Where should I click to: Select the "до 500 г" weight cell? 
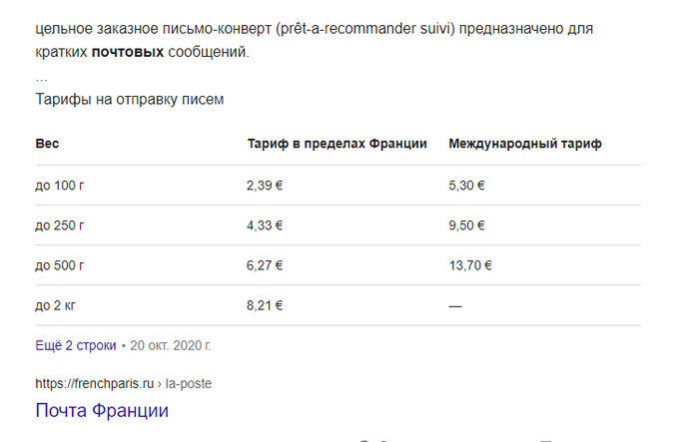60,265
